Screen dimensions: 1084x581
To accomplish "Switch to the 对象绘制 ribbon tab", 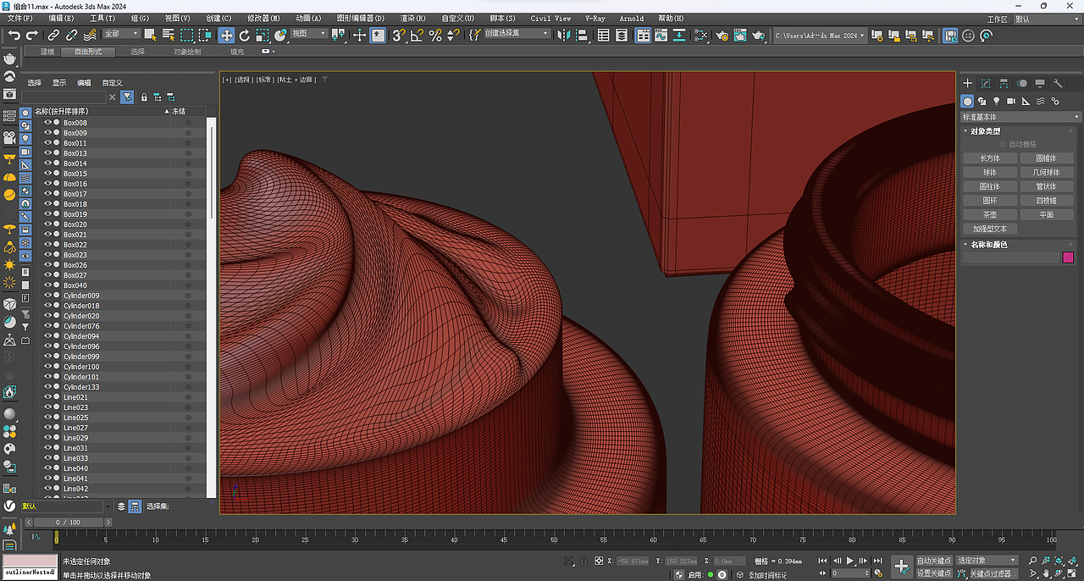I will 187,52.
